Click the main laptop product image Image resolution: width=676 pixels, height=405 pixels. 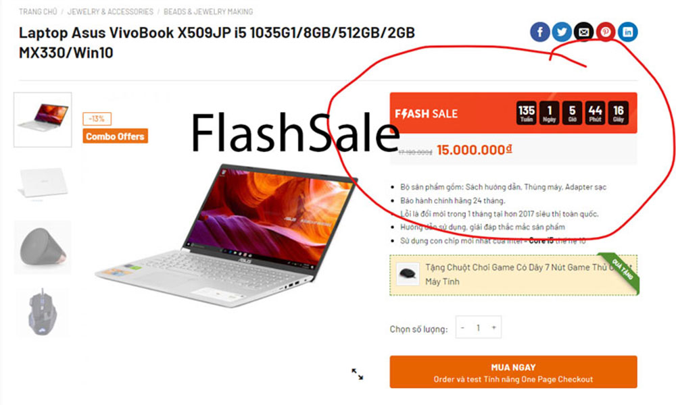226,236
